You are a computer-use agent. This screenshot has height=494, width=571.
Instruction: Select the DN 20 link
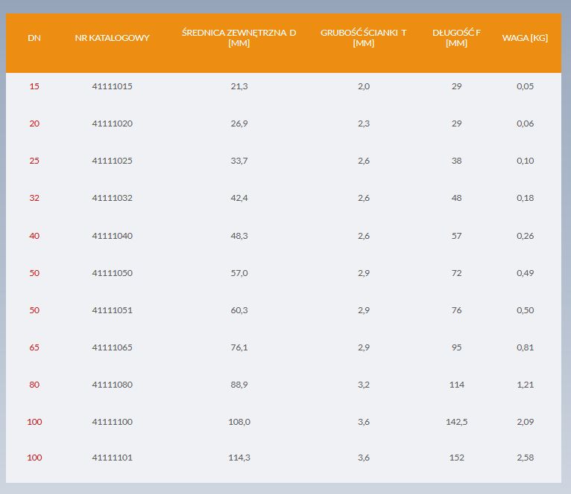(34, 123)
